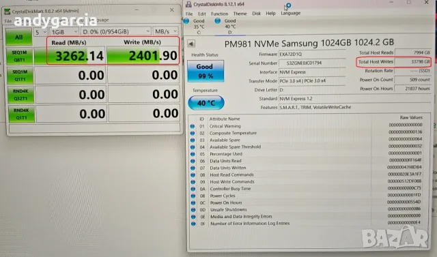Image resolution: width=437 pixels, height=257 pixels.
Task: Click the status dot for Host Read Commands
Action: coord(193,175)
